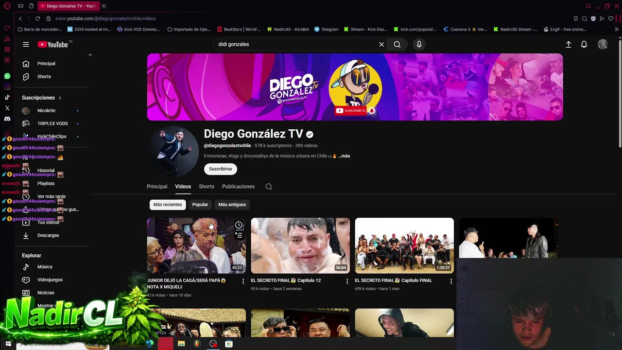
Task: Play EL SECRETO FINAL Capítulo 12 thumbnail
Action: [300, 245]
